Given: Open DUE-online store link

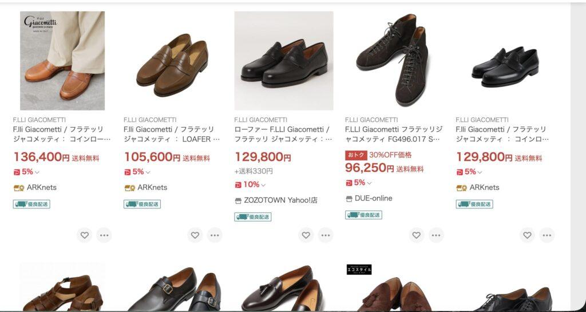Looking at the screenshot, I should coord(374,198).
